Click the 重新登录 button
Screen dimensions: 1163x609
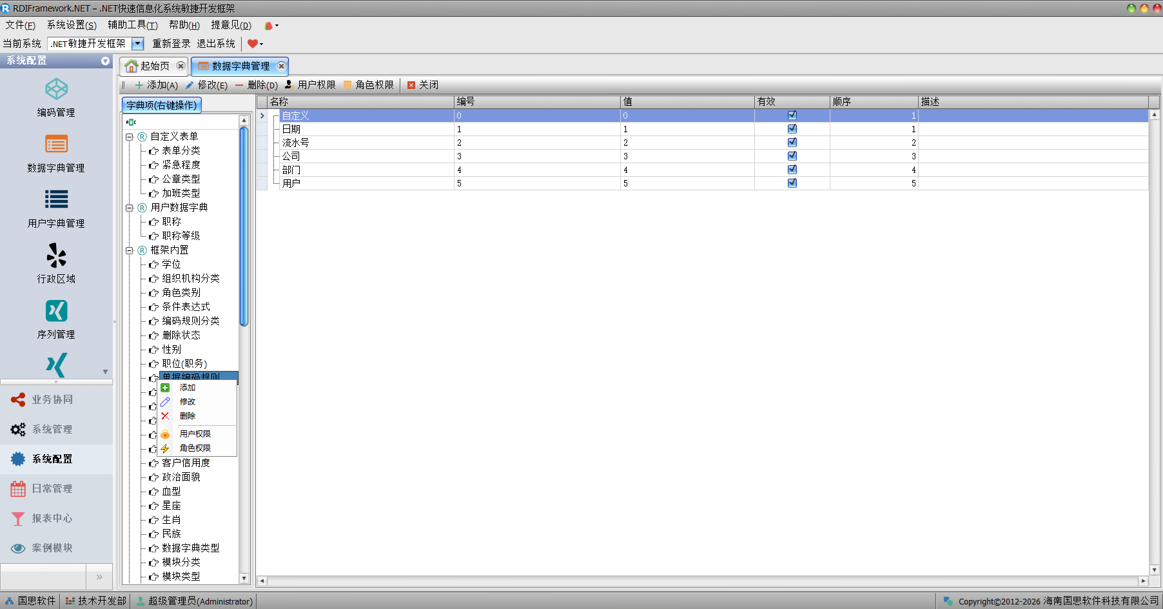click(x=171, y=44)
